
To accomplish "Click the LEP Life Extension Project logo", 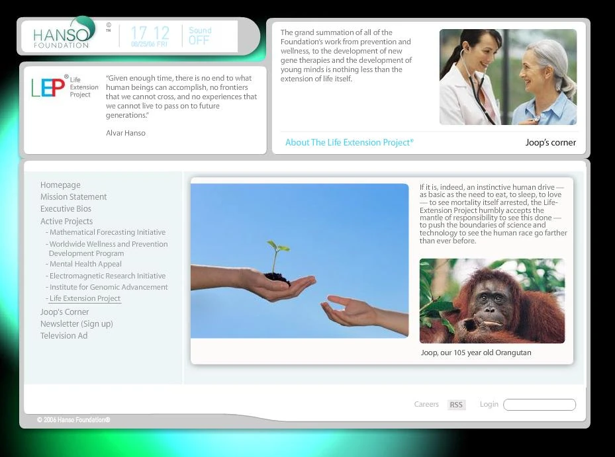I will click(65, 86).
